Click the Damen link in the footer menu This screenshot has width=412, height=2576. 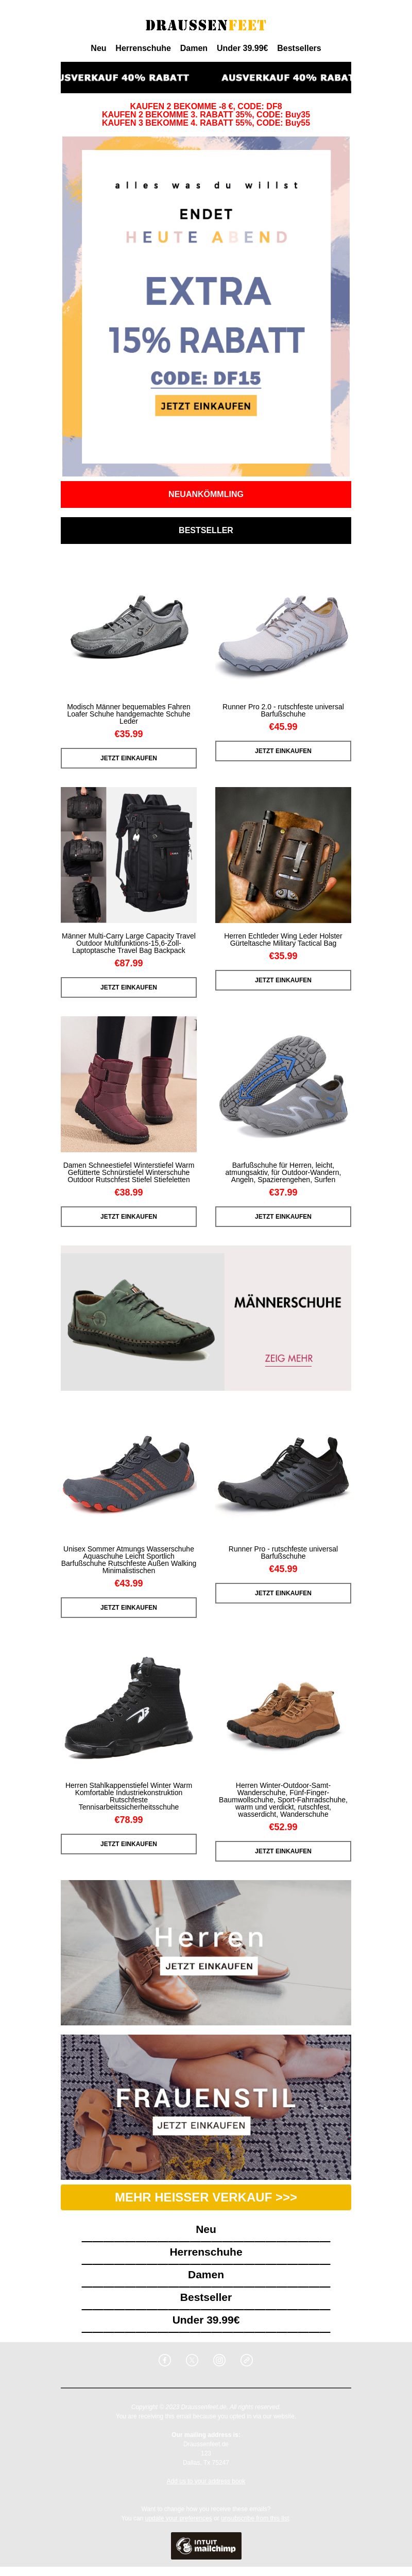pyautogui.click(x=206, y=2274)
